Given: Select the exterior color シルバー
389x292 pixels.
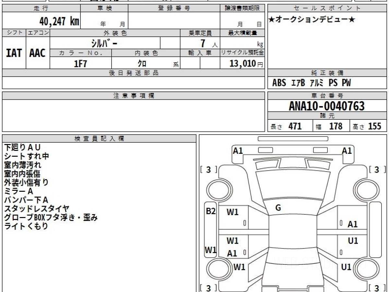Looking at the screenshot, I should pos(104,43).
